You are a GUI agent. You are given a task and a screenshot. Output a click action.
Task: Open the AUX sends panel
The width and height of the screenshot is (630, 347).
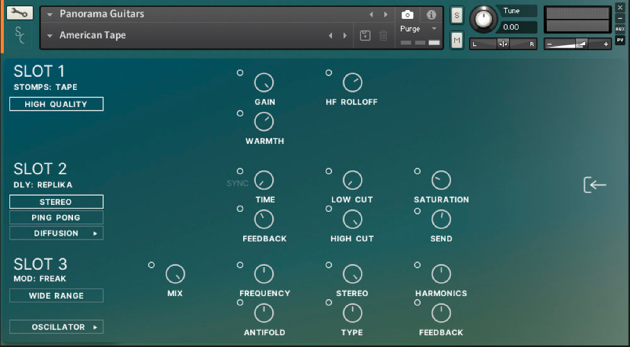(x=620, y=29)
